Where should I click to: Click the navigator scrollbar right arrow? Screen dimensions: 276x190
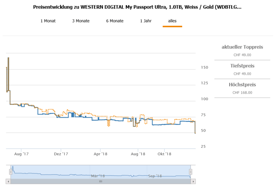(193, 181)
